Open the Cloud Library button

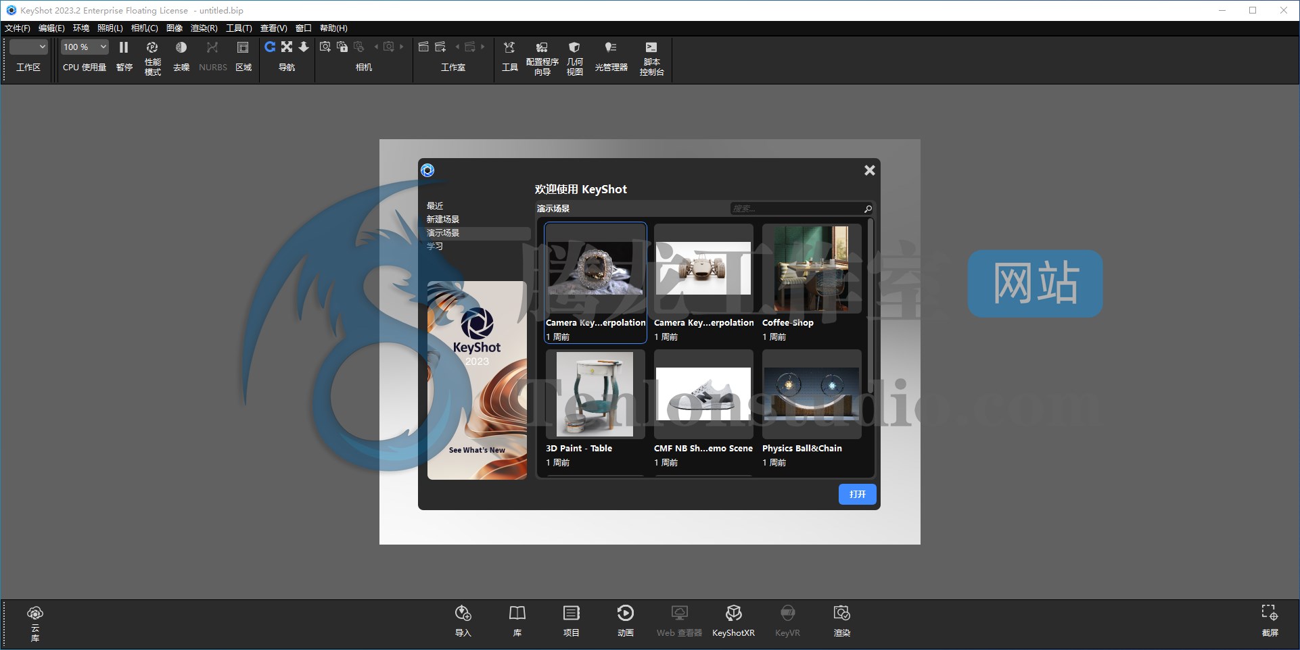pyautogui.click(x=35, y=623)
